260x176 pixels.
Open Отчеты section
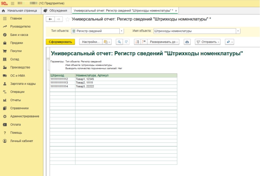(15, 100)
